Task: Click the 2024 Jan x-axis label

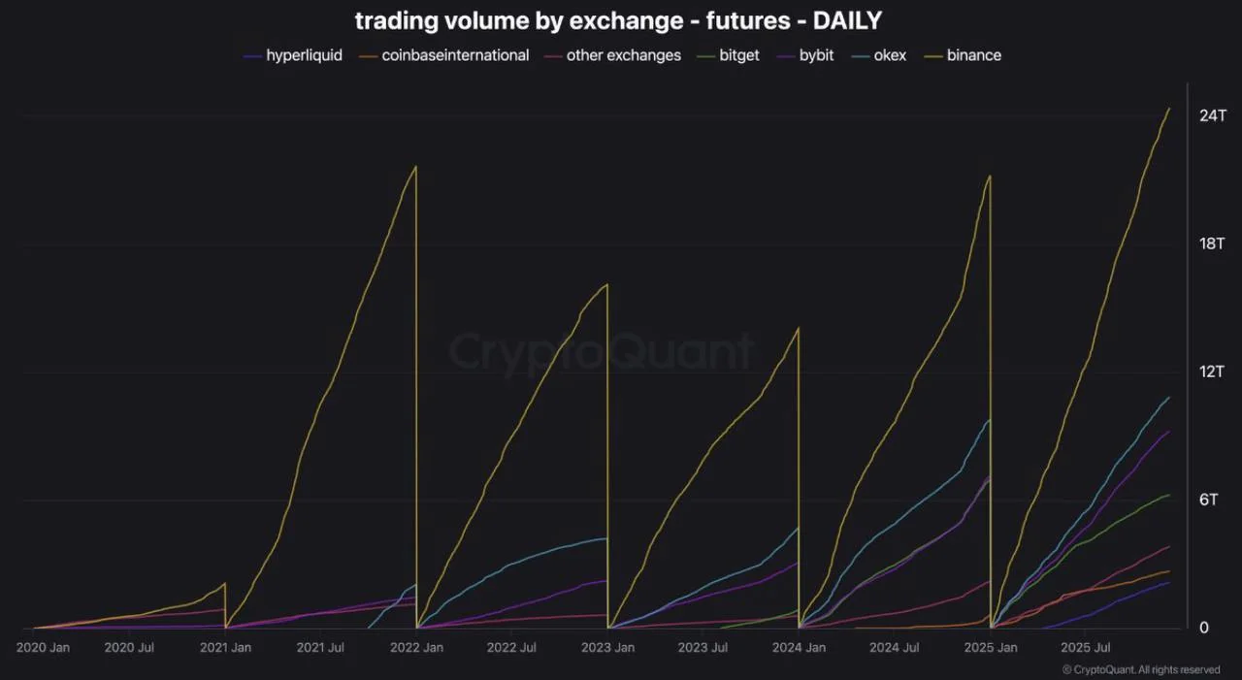Action: pyautogui.click(x=800, y=647)
